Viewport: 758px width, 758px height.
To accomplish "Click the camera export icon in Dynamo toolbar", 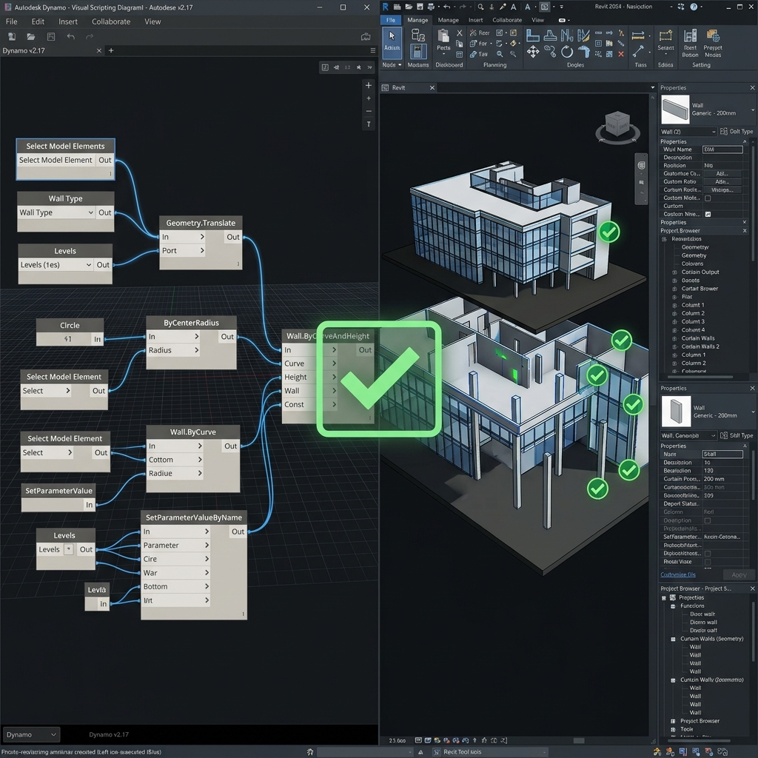I will pos(366,37).
